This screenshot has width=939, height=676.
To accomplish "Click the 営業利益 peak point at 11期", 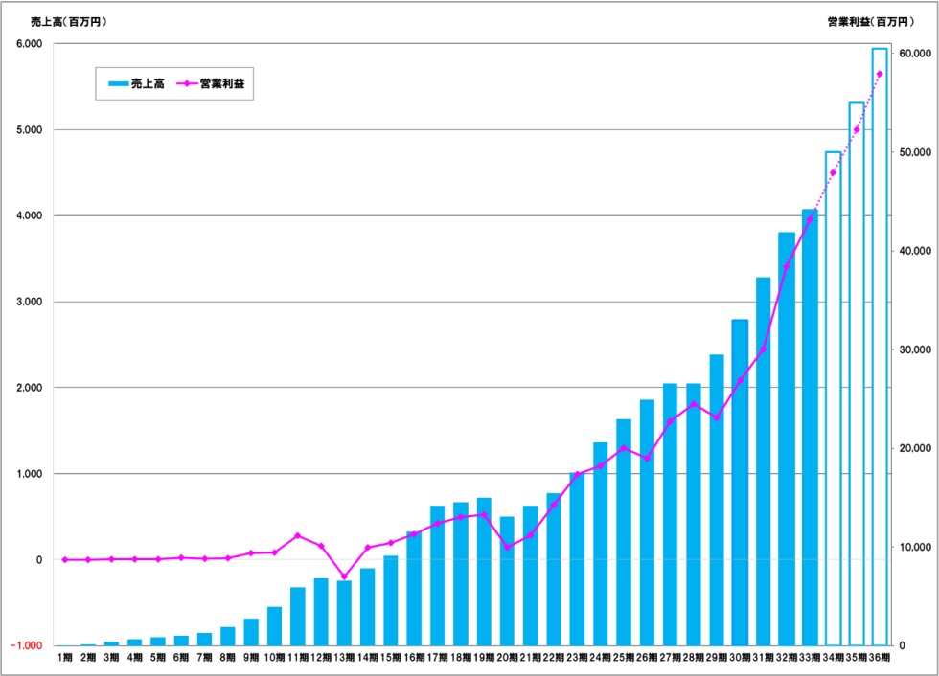I will pyautogui.click(x=298, y=535).
